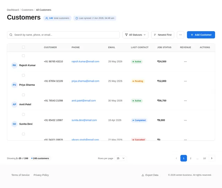Image resolution: width=222 pixels, height=188 pixels.
Task: Click the previous page left chevron
Action: (177, 158)
